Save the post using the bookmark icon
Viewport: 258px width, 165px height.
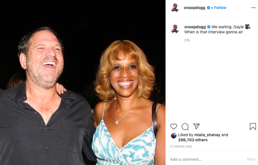click(253, 126)
